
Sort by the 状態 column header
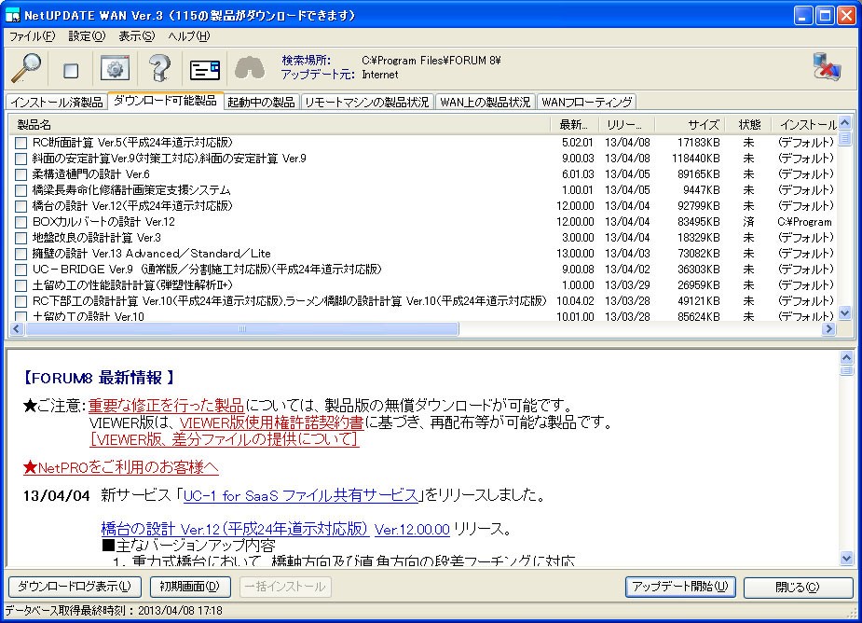point(748,125)
